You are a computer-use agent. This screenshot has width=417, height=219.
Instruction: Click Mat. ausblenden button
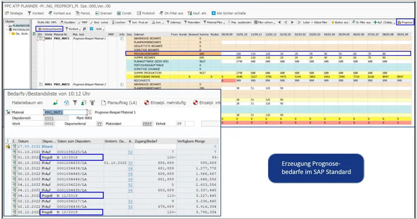[239, 22]
